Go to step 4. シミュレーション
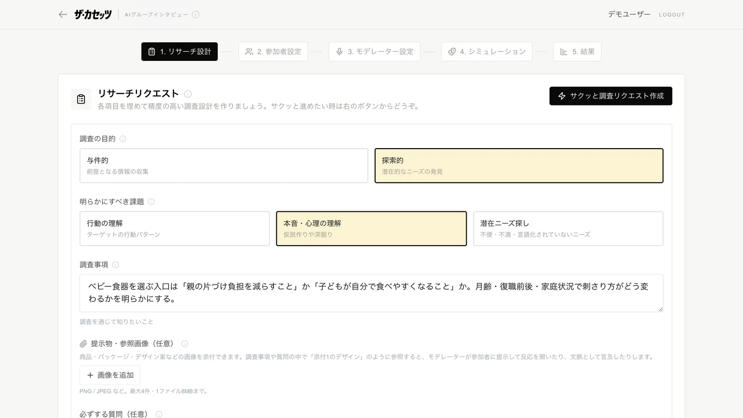 click(x=487, y=52)
